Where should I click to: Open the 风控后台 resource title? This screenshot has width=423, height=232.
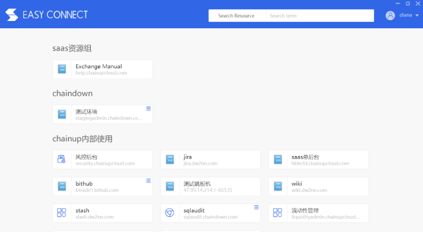point(86,157)
